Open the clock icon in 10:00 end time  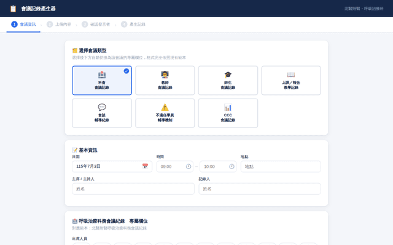click(232, 167)
